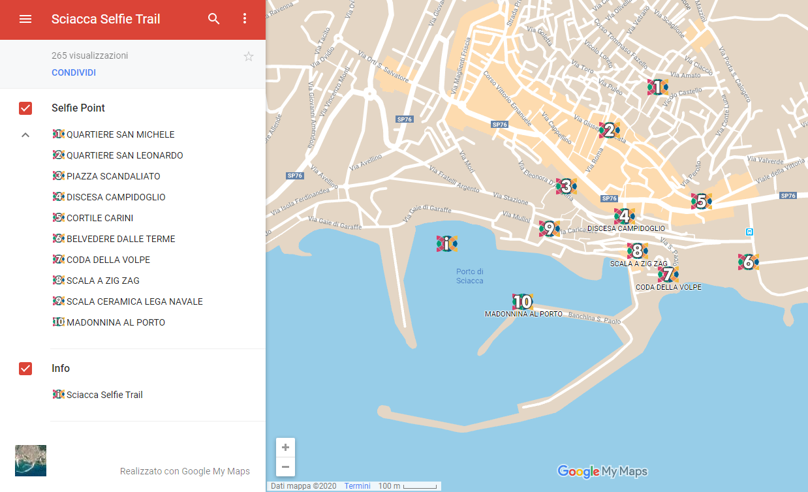Click the Selfie Point layer title

[78, 108]
